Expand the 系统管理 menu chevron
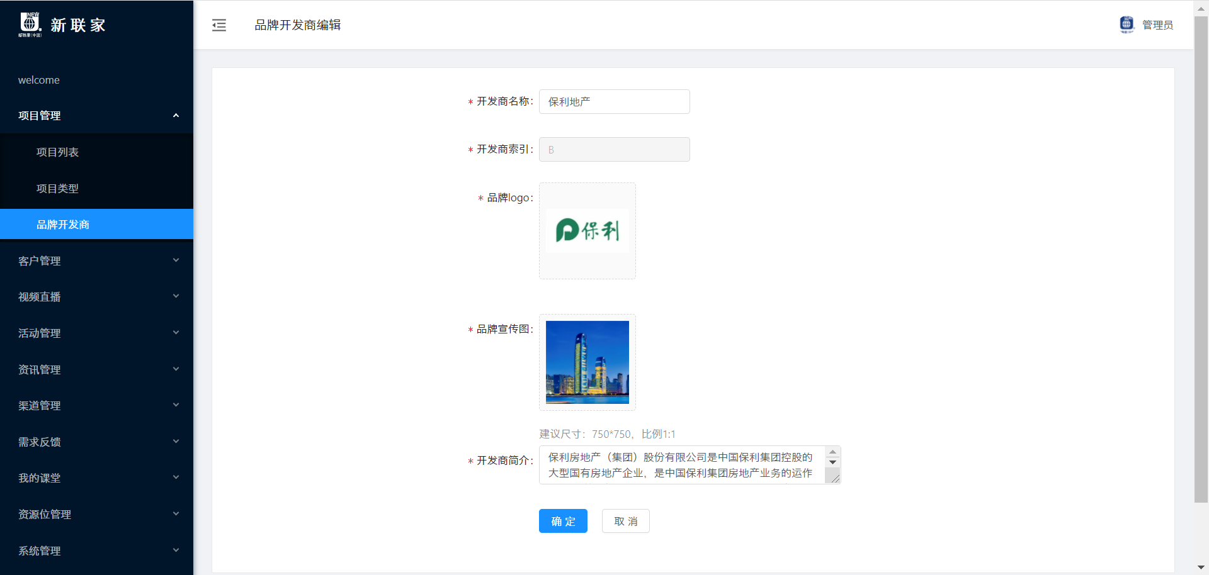Image resolution: width=1209 pixels, height=575 pixels. (176, 550)
